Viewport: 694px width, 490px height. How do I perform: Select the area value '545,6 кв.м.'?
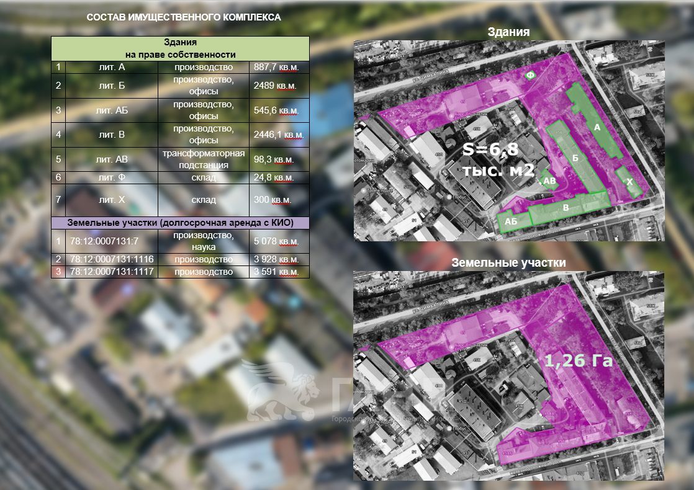coord(276,110)
